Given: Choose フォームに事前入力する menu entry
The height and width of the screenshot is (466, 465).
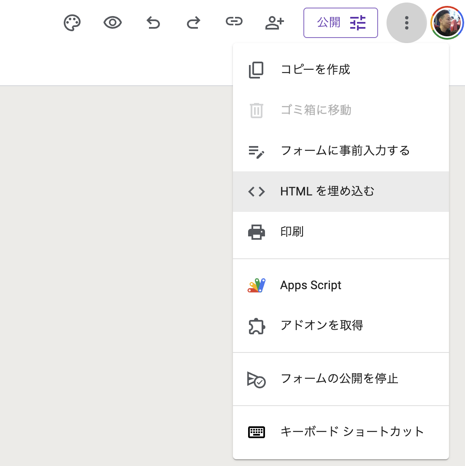Looking at the screenshot, I should [x=341, y=151].
